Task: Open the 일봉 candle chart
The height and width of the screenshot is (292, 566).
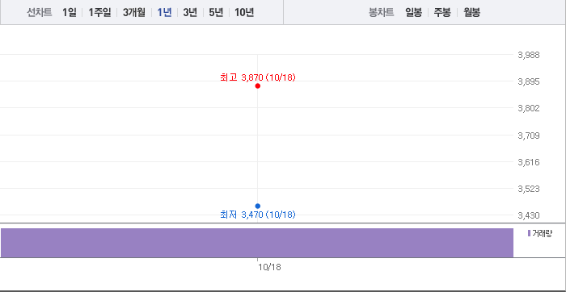Action: click(413, 13)
